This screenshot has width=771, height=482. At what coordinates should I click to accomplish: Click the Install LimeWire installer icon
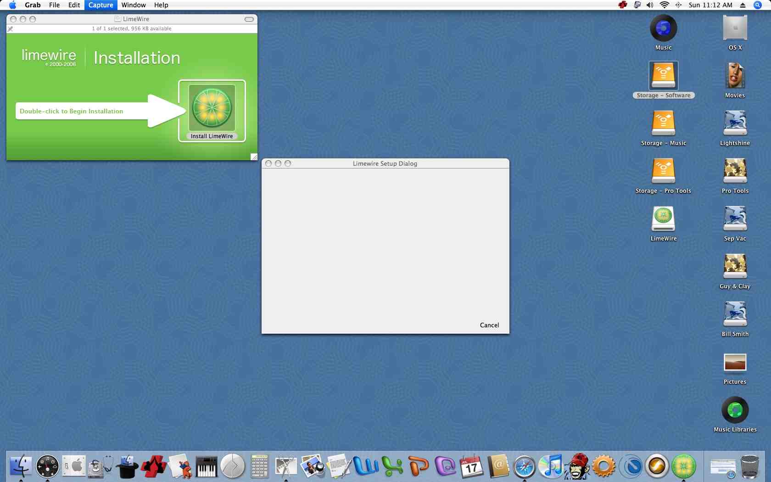pyautogui.click(x=212, y=108)
